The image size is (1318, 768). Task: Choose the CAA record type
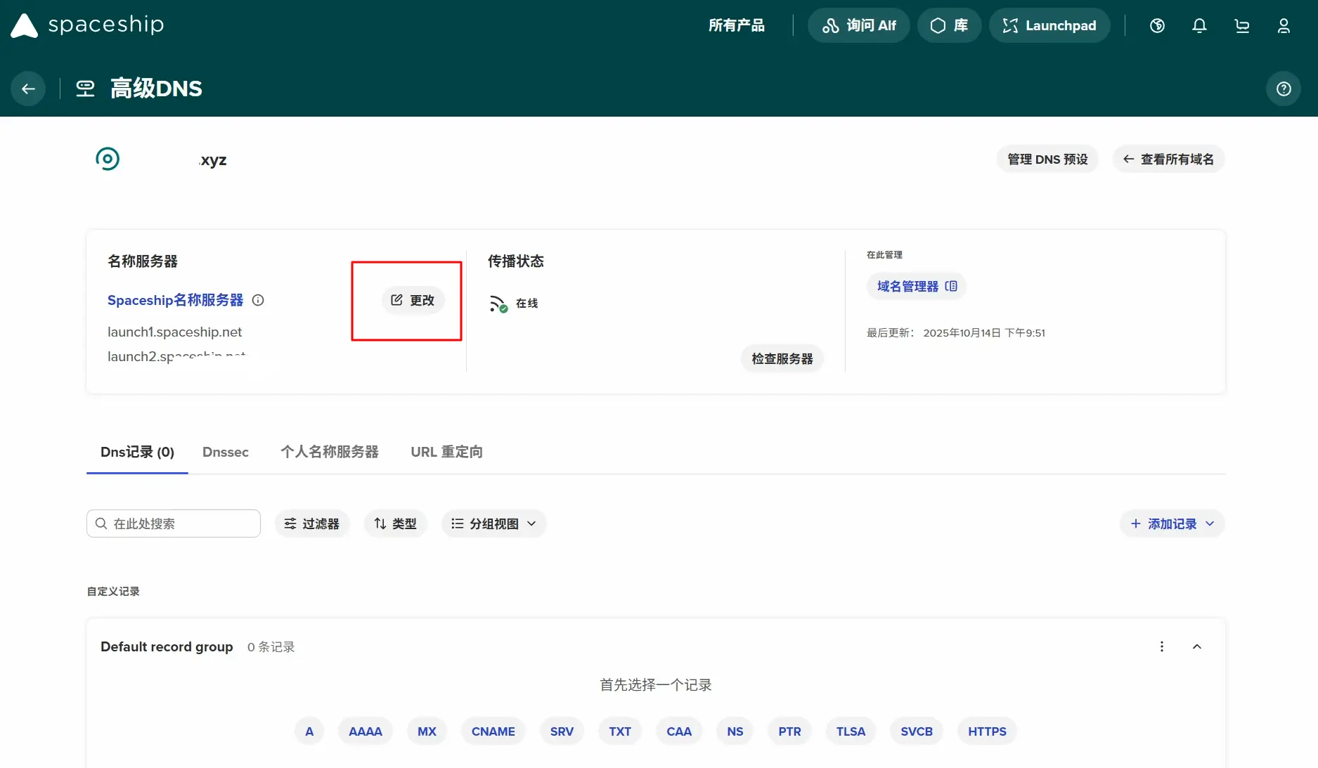coord(679,731)
